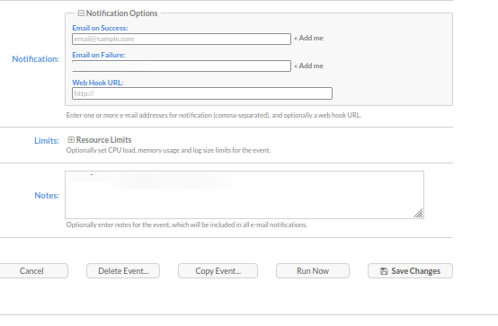The height and width of the screenshot is (326, 498).
Task: Focus the Web Hook URL field
Action: [202, 93]
